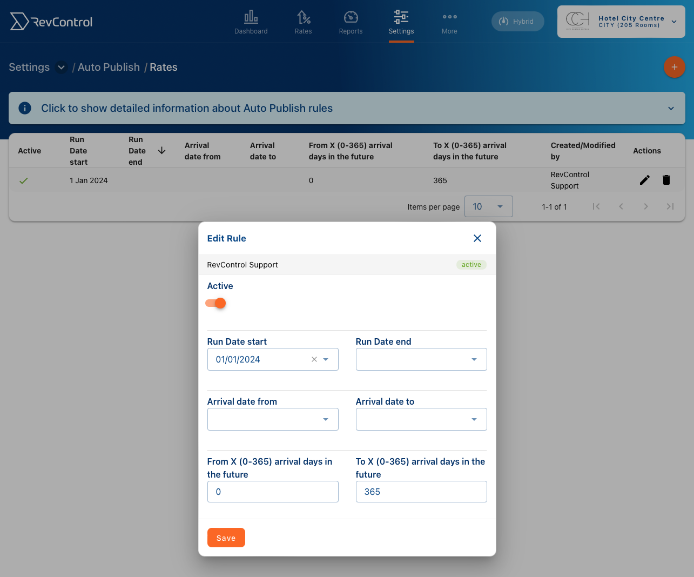Add a new rule with plus button
Image resolution: width=694 pixels, height=577 pixels.
(x=674, y=67)
